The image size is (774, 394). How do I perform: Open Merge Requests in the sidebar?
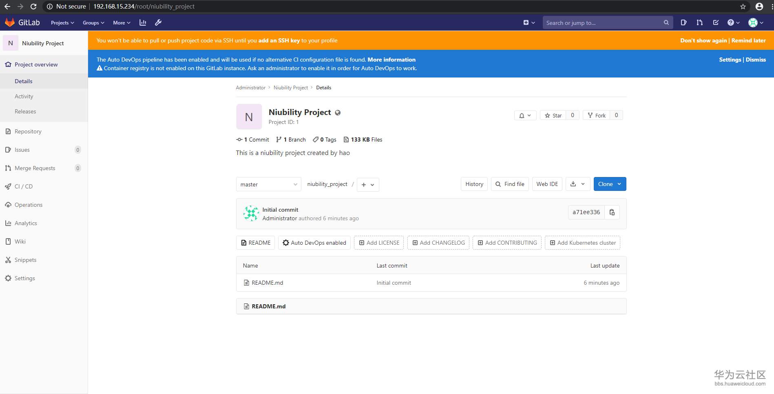(x=44, y=168)
